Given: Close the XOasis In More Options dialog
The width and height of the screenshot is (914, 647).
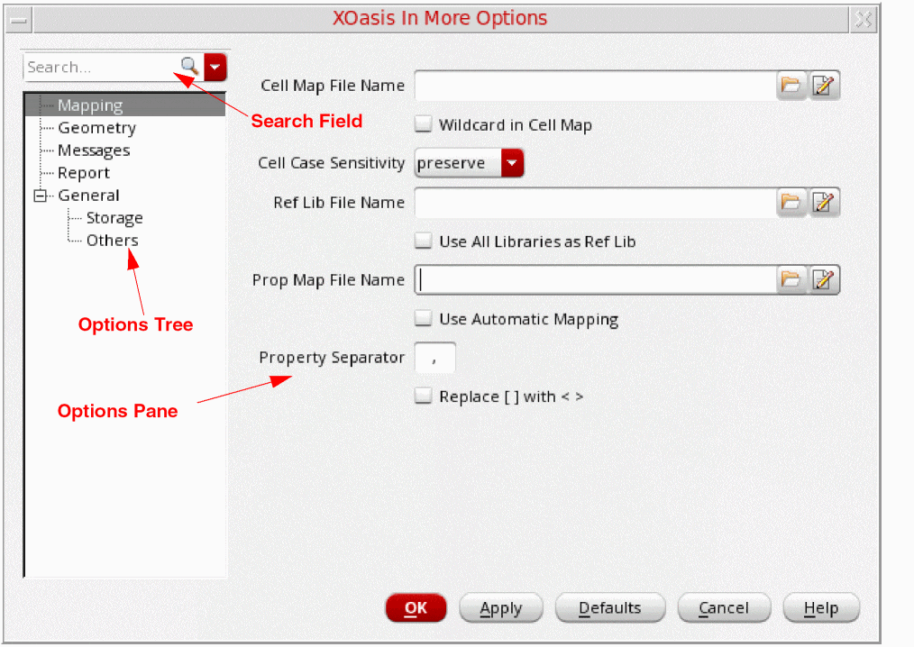Looking at the screenshot, I should click(864, 20).
